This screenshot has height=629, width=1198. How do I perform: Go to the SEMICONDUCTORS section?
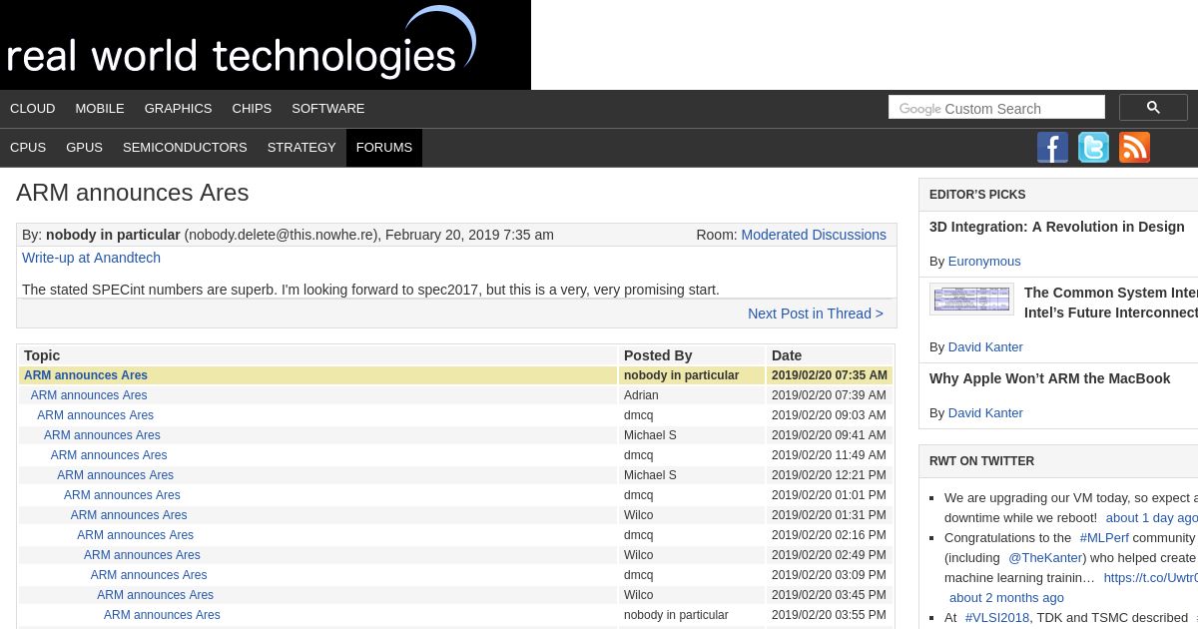coord(185,148)
